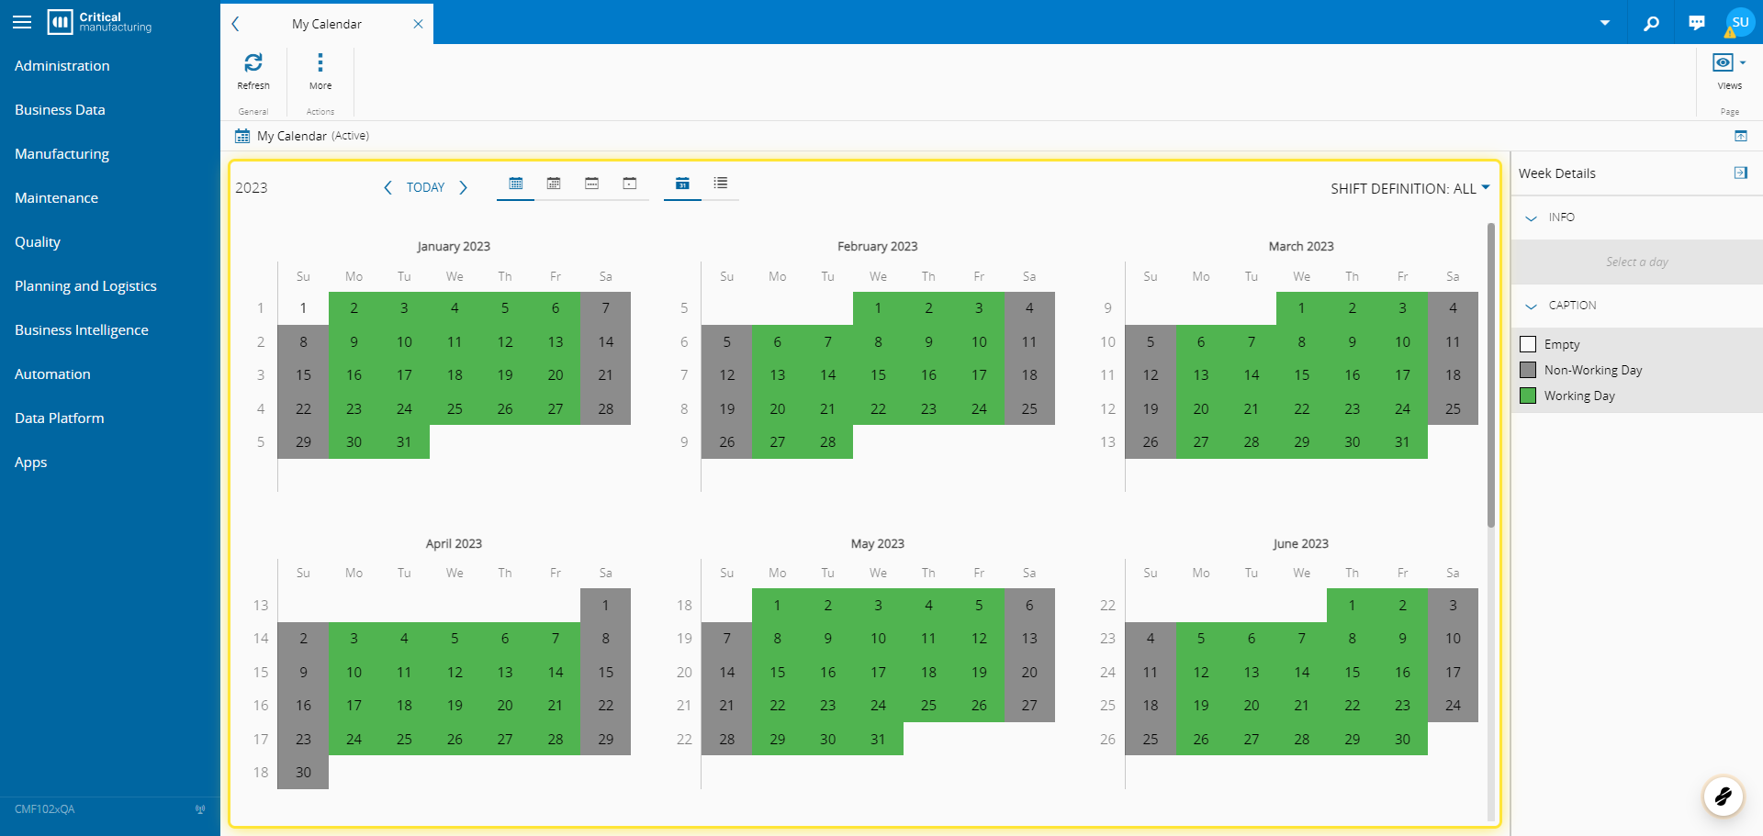Screen dimensions: 1763x836
Task: Open the More actions menu
Action: [x=320, y=62]
